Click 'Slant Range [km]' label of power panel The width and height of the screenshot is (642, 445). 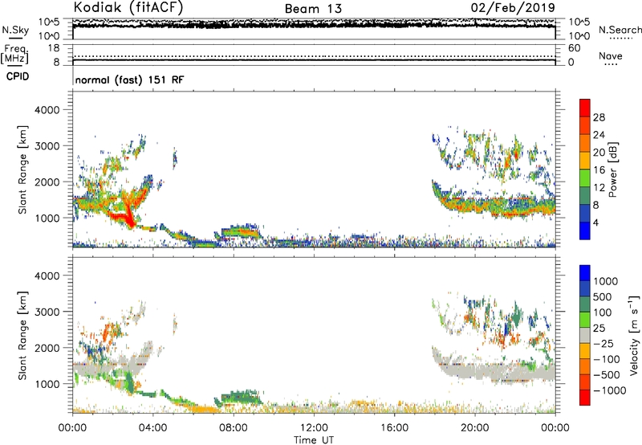pyautogui.click(x=22, y=169)
